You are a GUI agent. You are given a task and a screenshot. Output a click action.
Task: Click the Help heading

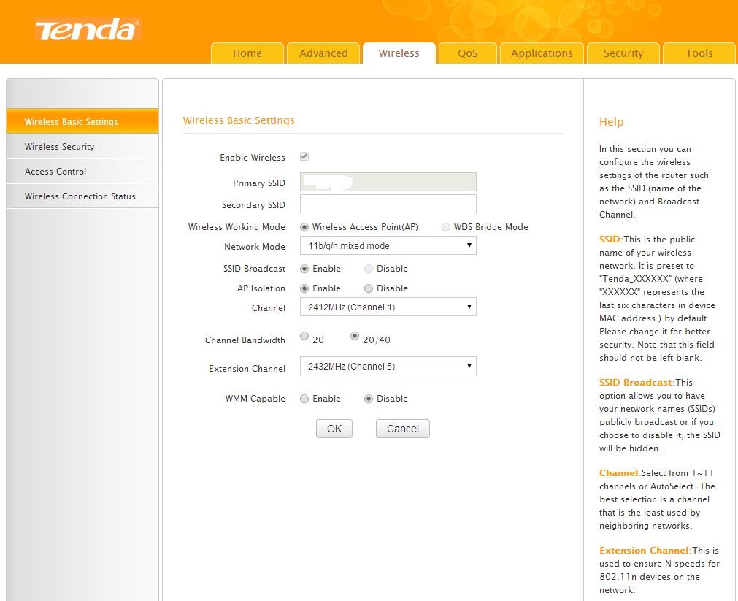point(612,121)
